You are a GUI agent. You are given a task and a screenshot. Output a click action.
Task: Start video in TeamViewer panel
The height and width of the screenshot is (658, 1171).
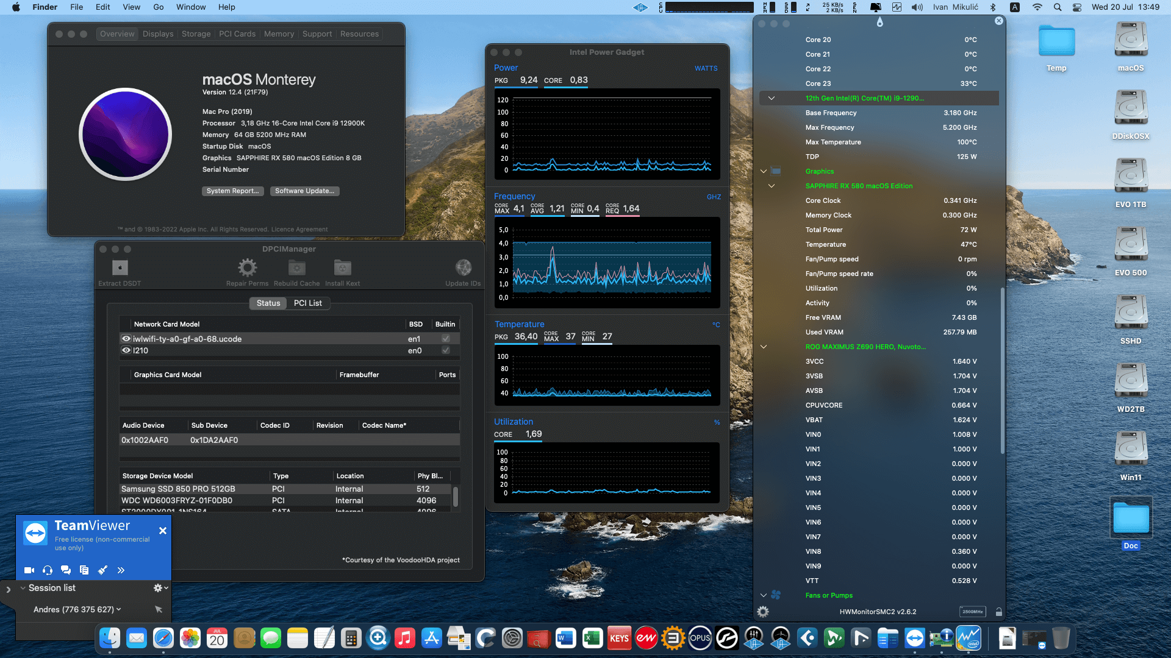[29, 570]
